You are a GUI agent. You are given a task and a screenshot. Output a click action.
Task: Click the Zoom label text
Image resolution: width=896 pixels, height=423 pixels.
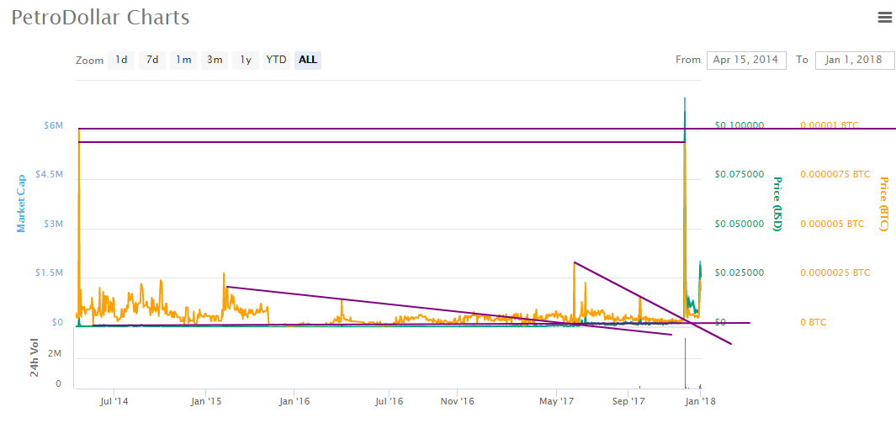click(x=90, y=61)
